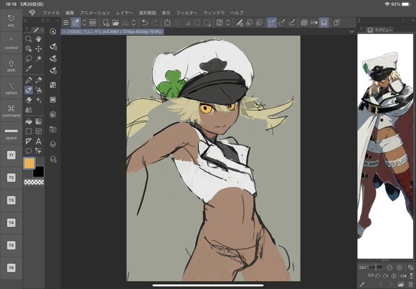Viewport: 416px width, 289px height.
Task: Collapse tool palette with double chevron
Action: pos(25,20)
